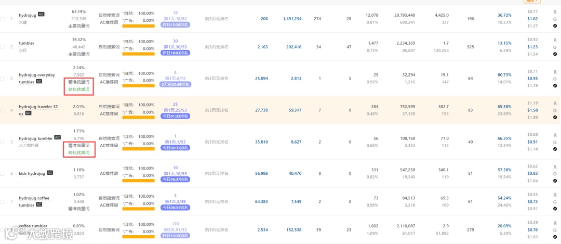Image resolution: width=561 pixels, height=244 pixels.
Task: Open Amazon icon for kids hydrojug
Action: click(x=555, y=166)
